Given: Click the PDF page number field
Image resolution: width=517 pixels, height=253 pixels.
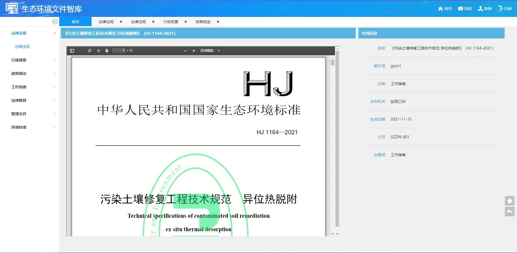Looking at the screenshot, I should [119, 51].
